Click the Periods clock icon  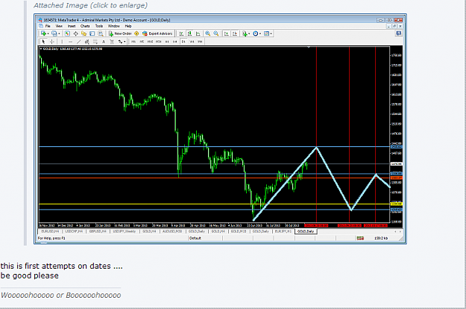pos(255,34)
